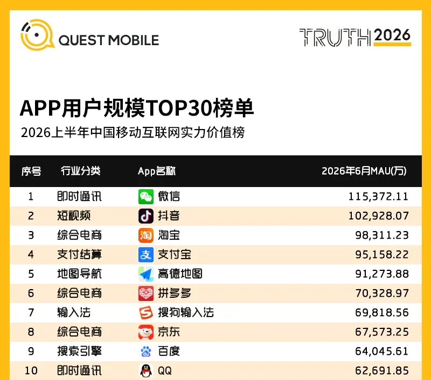Click the category 短视频
This screenshot has height=380, width=431.
pyautogui.click(x=74, y=216)
